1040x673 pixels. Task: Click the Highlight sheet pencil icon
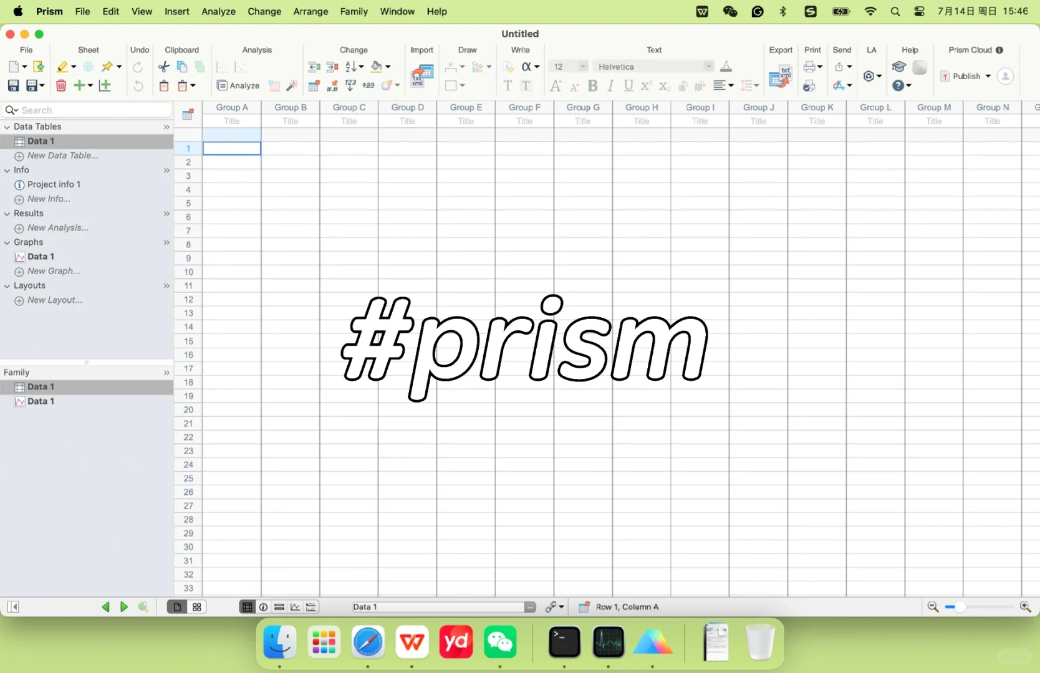pyautogui.click(x=62, y=66)
